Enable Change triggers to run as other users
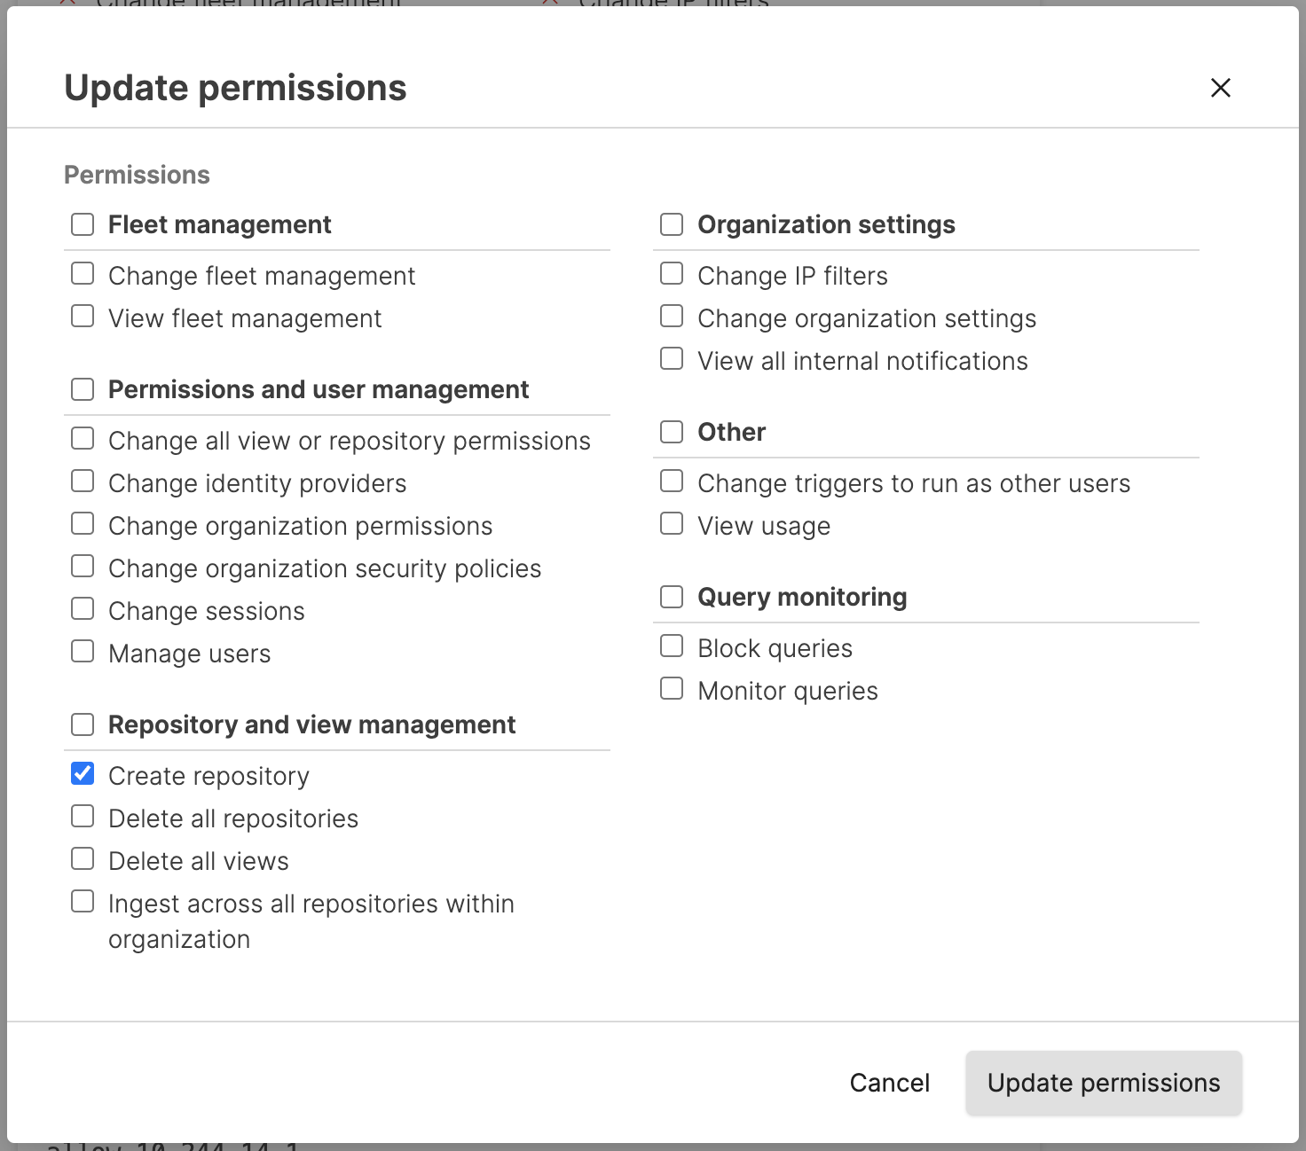 click(x=672, y=482)
